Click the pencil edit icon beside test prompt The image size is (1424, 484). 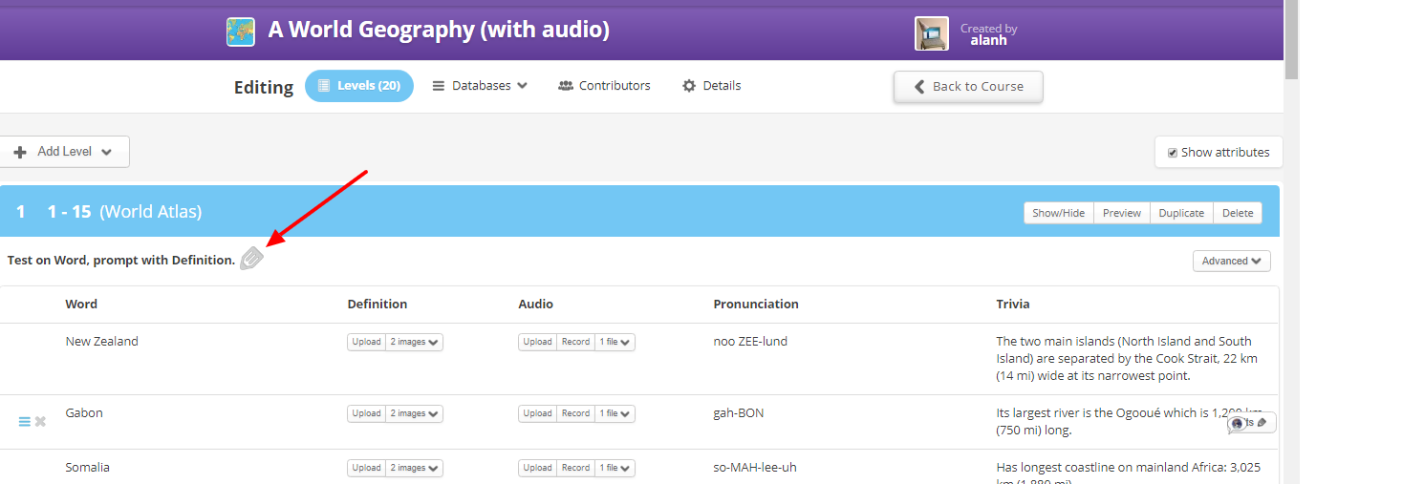(x=251, y=258)
